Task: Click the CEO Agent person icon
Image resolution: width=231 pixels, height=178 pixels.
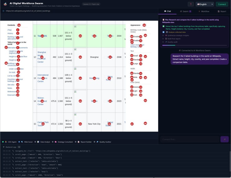Action: pyautogui.click(x=6, y=142)
